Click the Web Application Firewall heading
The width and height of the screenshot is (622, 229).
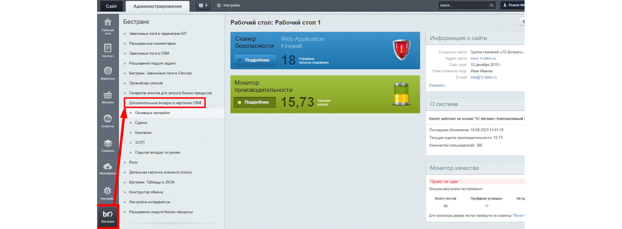[302, 42]
